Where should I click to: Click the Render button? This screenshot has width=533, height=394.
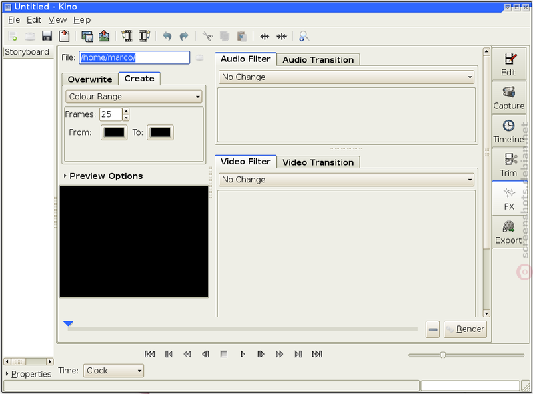pos(465,329)
